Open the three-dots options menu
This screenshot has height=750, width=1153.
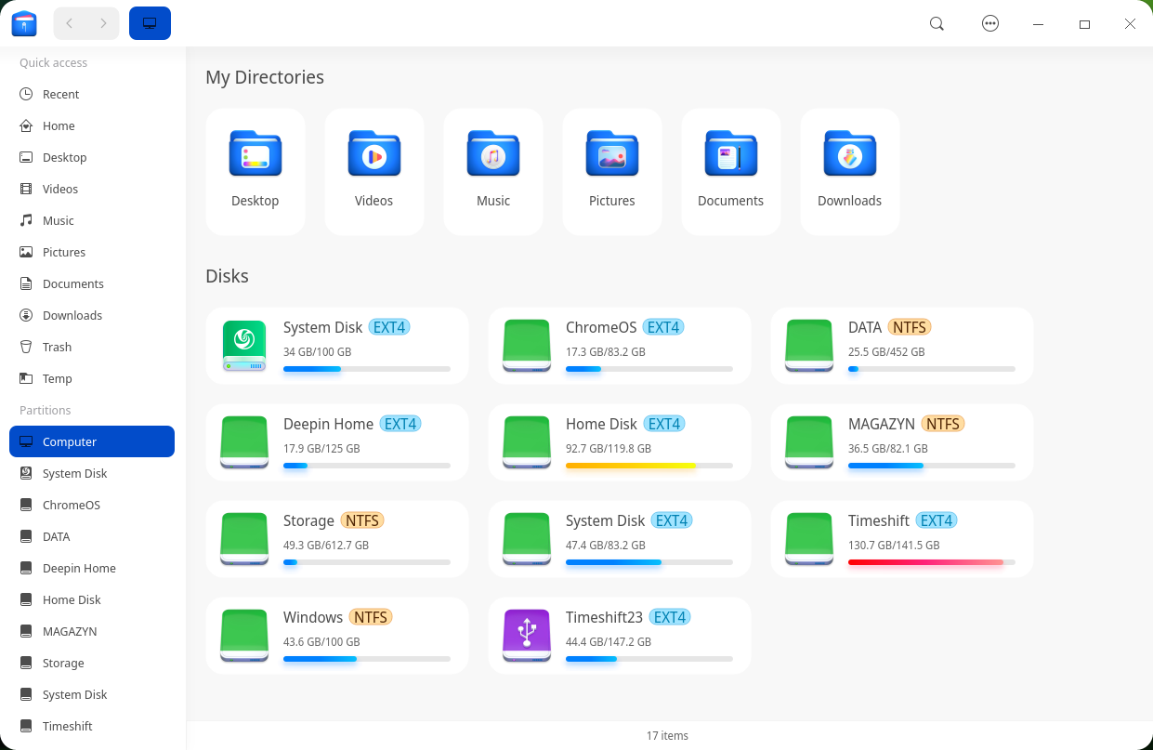(990, 24)
